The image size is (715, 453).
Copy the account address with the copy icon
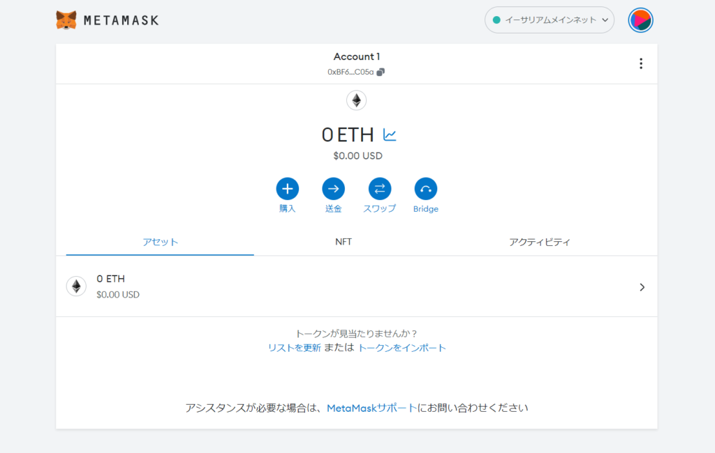381,72
